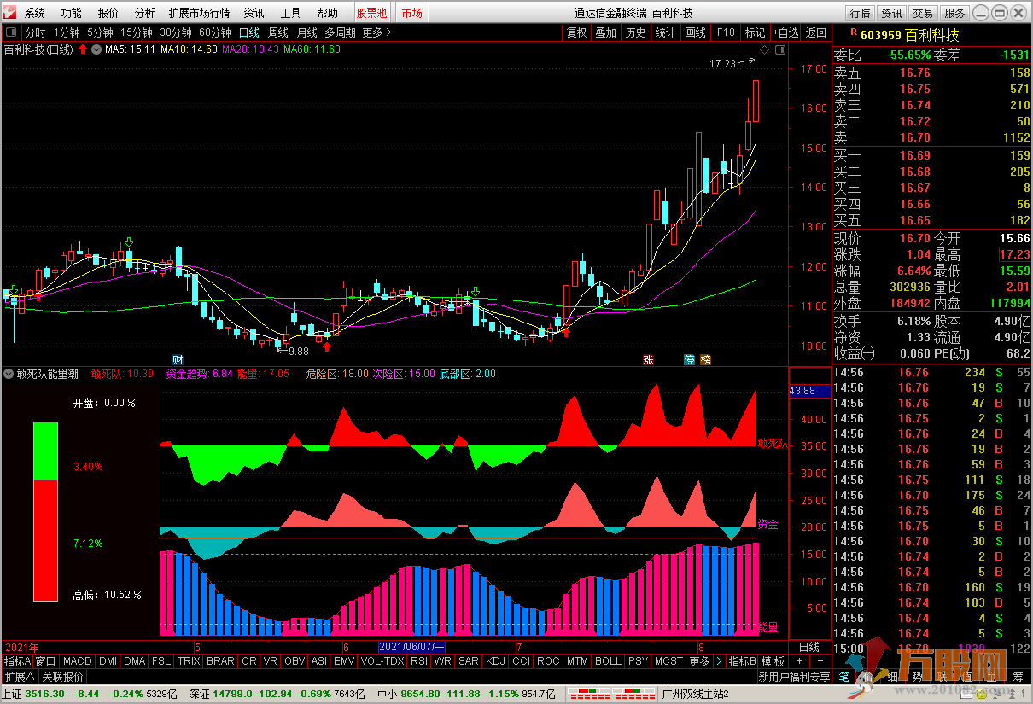1033x704 pixels.
Task: Click the right arrow after 更多 indicators
Action: [720, 661]
